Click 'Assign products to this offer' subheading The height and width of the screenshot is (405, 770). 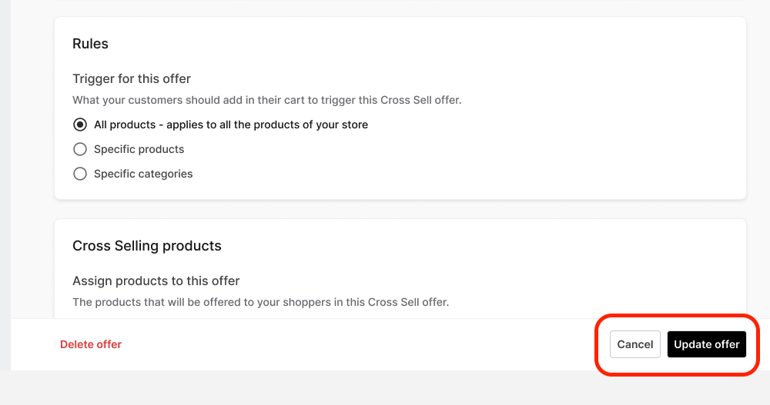coord(156,281)
